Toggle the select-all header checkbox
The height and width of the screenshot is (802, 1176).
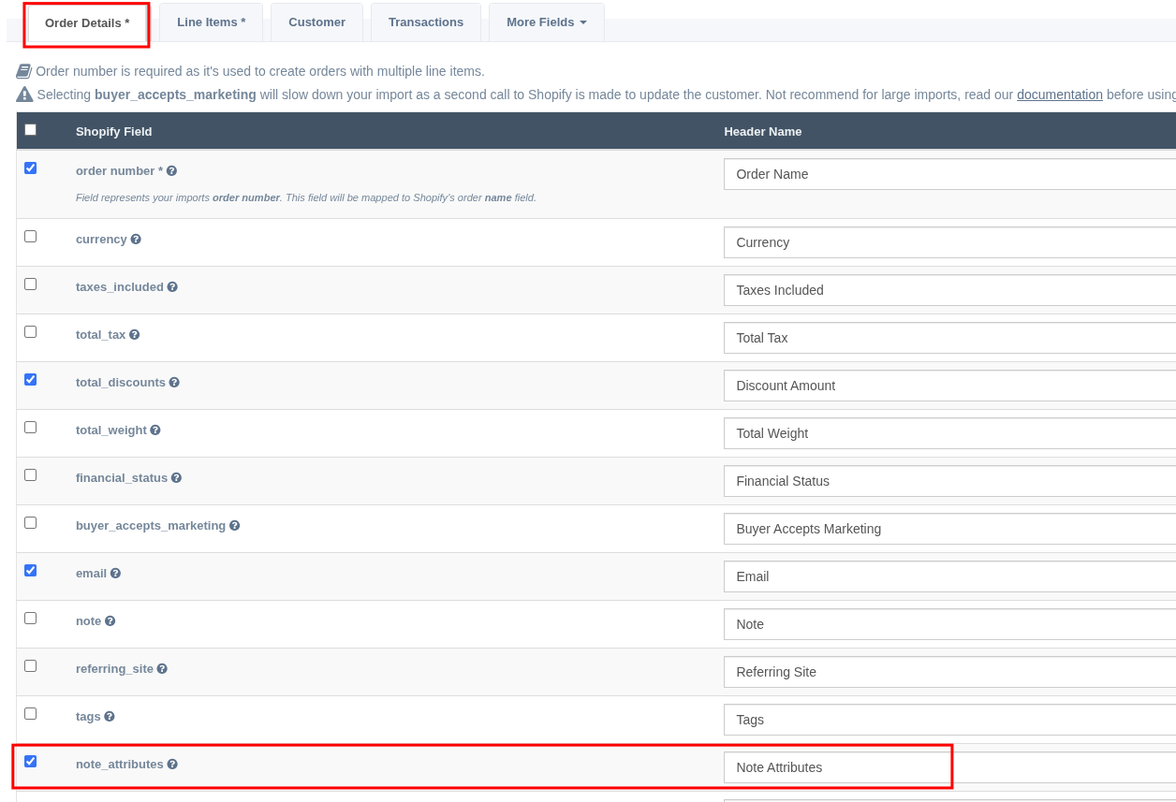click(x=31, y=130)
